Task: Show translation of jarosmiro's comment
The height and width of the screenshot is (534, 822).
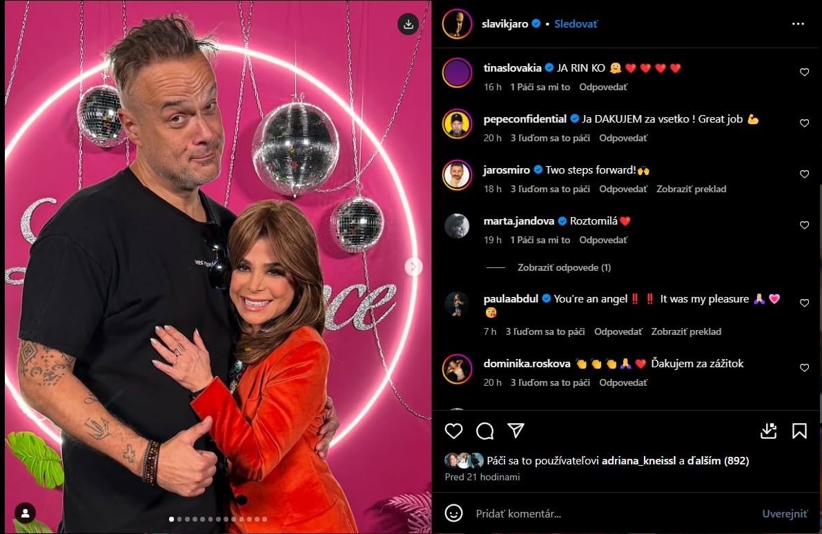Action: tap(692, 189)
